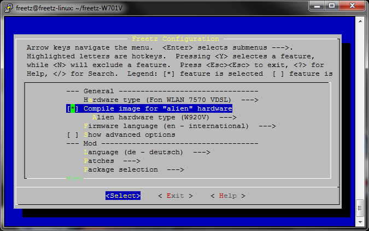Open the Package selection submenu
Screen dimensions: 369x231
[x=133, y=169]
